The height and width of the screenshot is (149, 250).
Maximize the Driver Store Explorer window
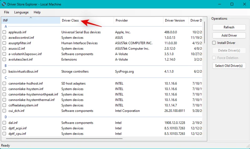coord(232,4)
